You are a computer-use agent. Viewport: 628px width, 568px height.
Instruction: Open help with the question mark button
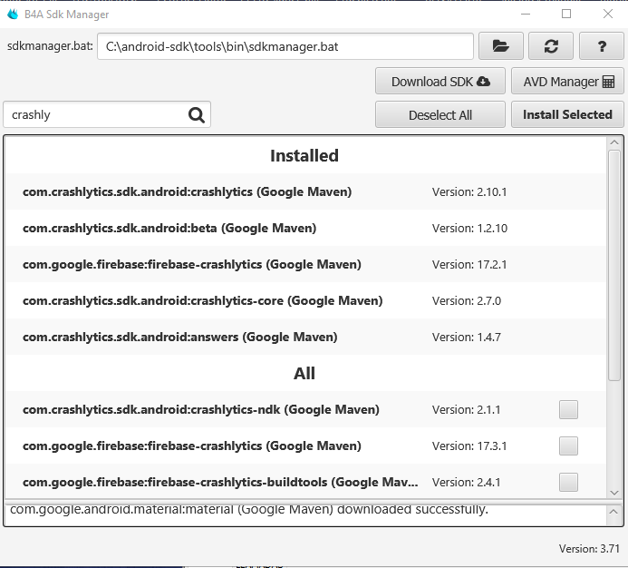tap(599, 46)
